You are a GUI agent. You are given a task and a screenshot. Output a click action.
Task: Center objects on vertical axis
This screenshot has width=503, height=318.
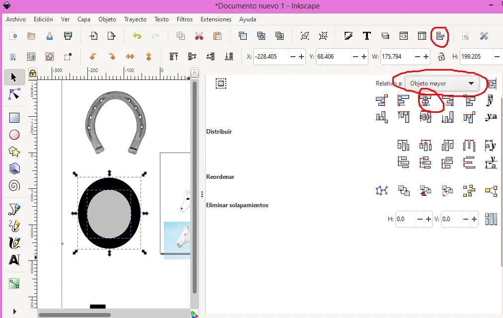(425, 101)
